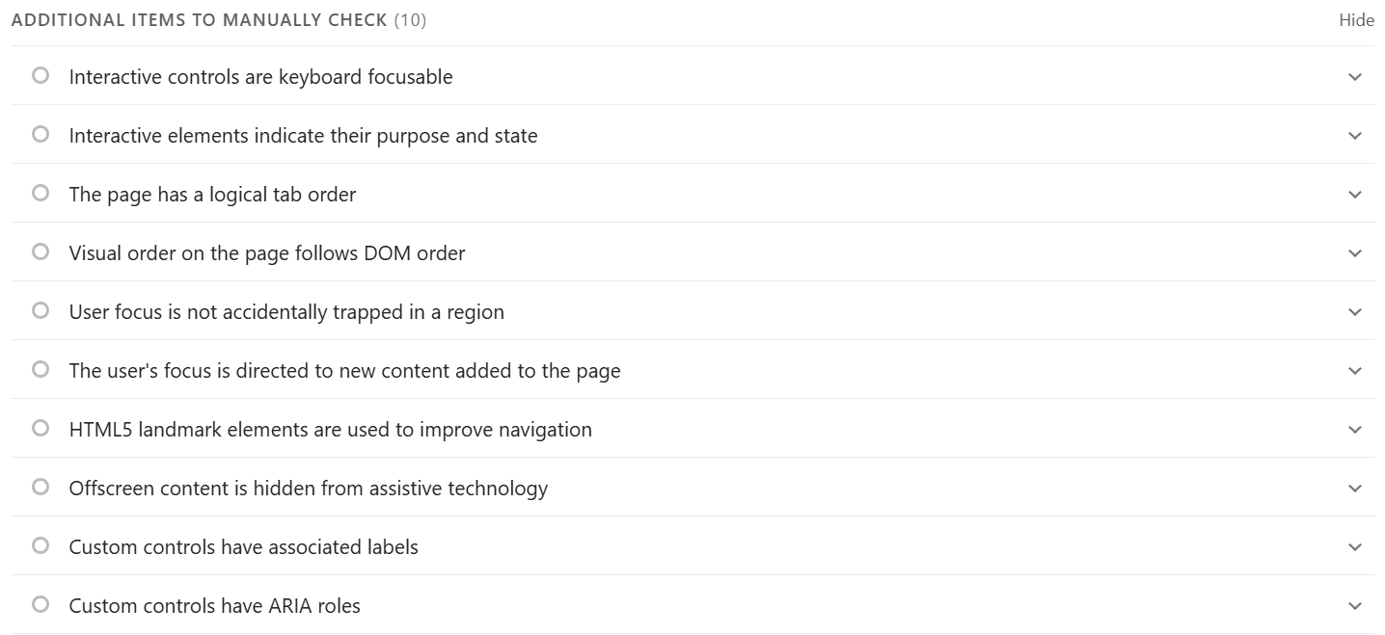
Task: Click the status circle beside 'Custom controls have associated labels'
Action: click(x=40, y=544)
